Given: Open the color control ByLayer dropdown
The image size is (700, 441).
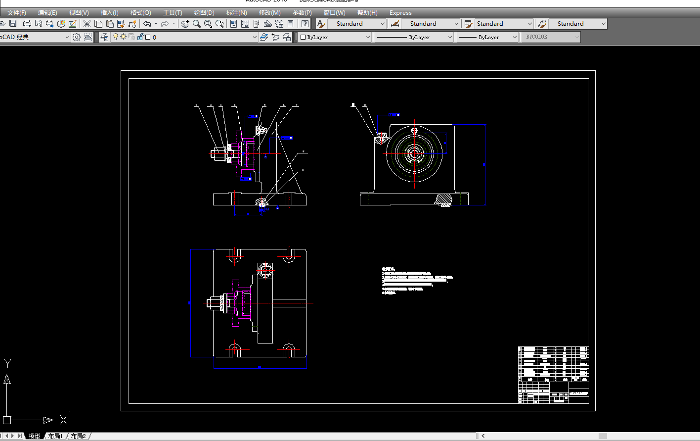Looking at the screenshot, I should click(x=335, y=37).
